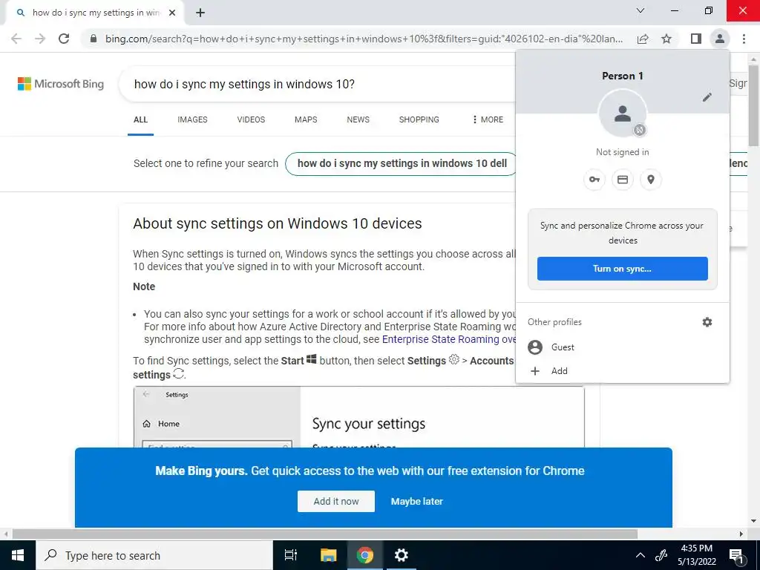Viewport: 760px width, 570px height.
Task: Select the 'windows 10 dell' refine suggestion
Action: pyautogui.click(x=402, y=163)
